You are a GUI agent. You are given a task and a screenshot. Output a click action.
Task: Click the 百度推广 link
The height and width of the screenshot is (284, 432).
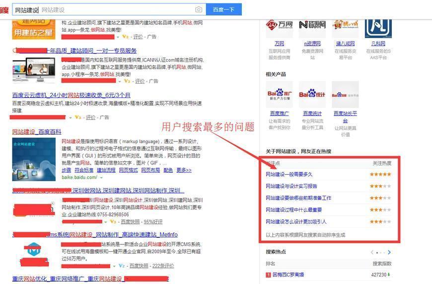(279, 113)
